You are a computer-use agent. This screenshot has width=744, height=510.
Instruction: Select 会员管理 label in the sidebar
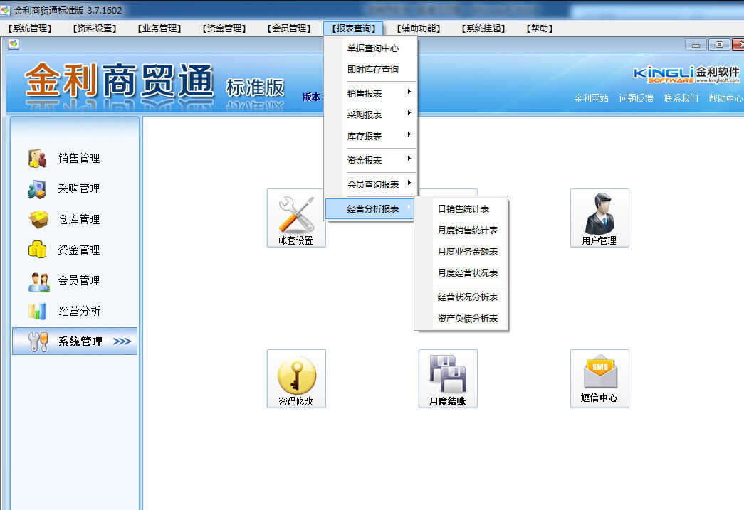[x=79, y=280]
